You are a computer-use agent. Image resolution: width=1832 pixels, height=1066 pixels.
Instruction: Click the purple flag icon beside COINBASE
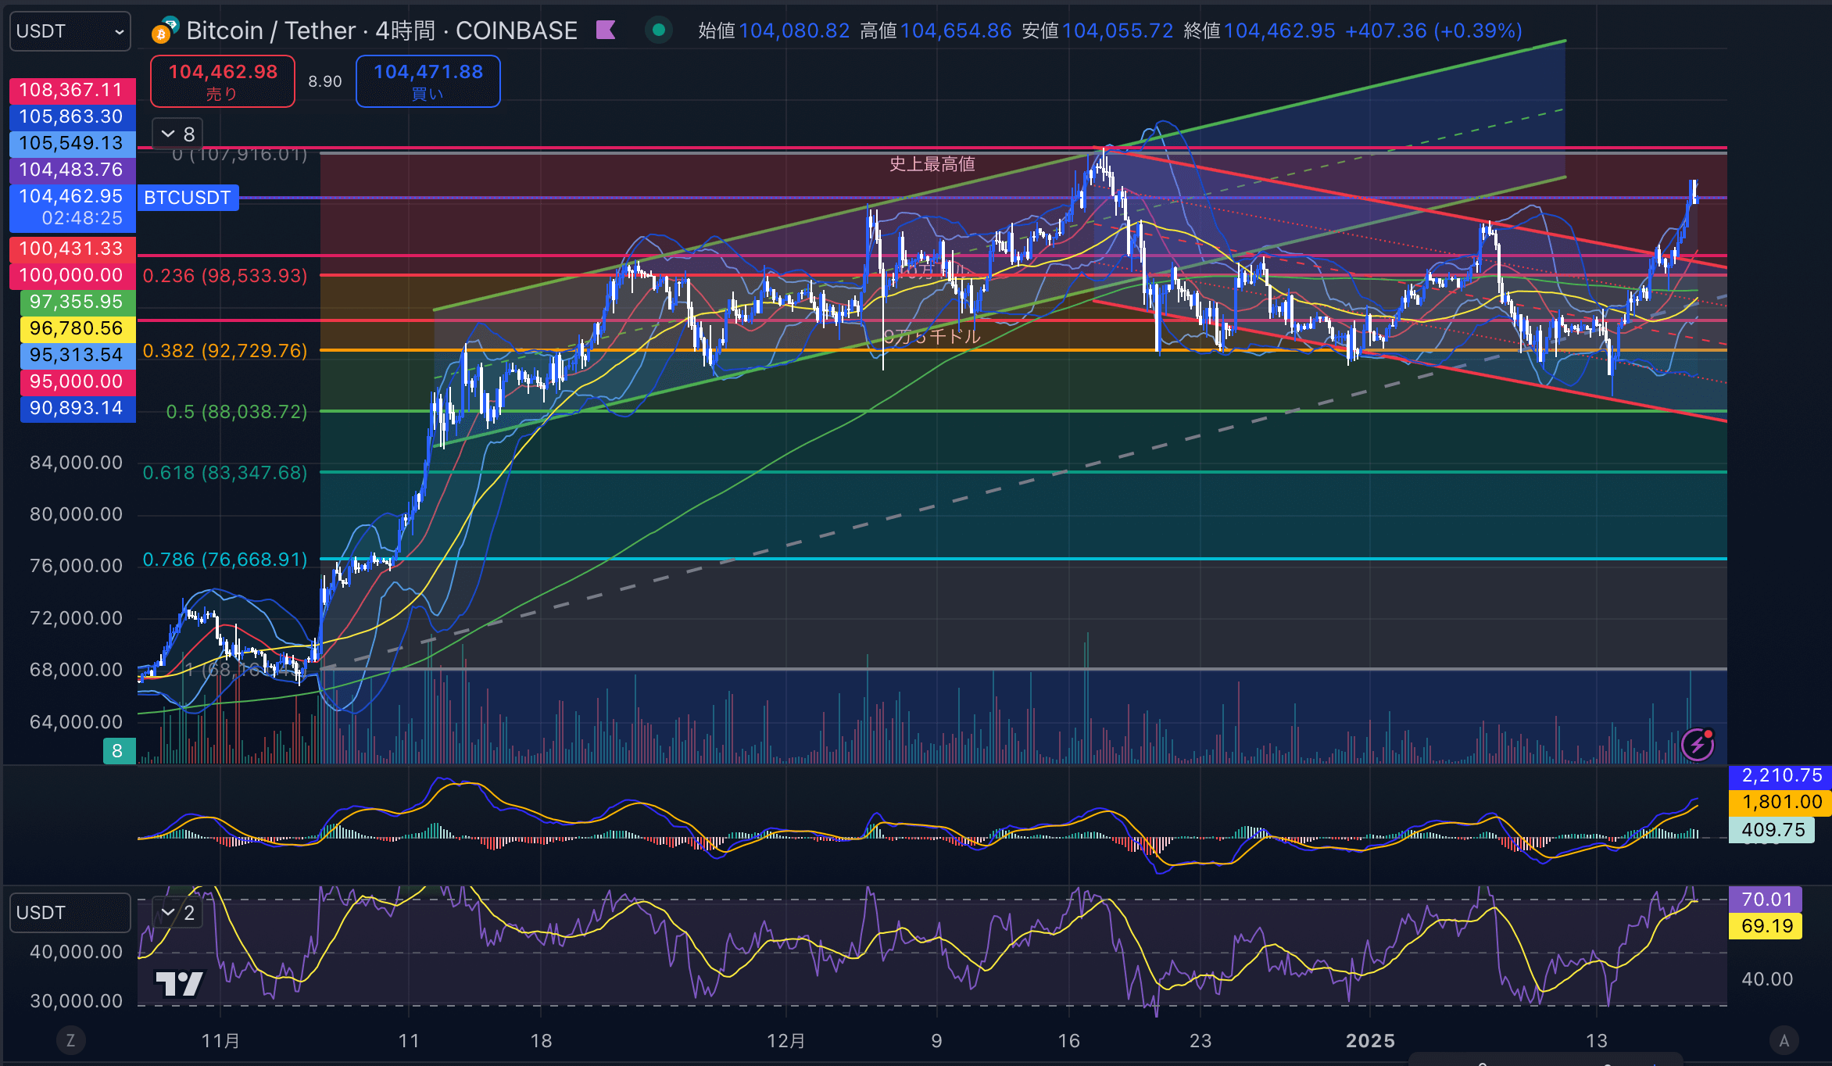tap(606, 30)
